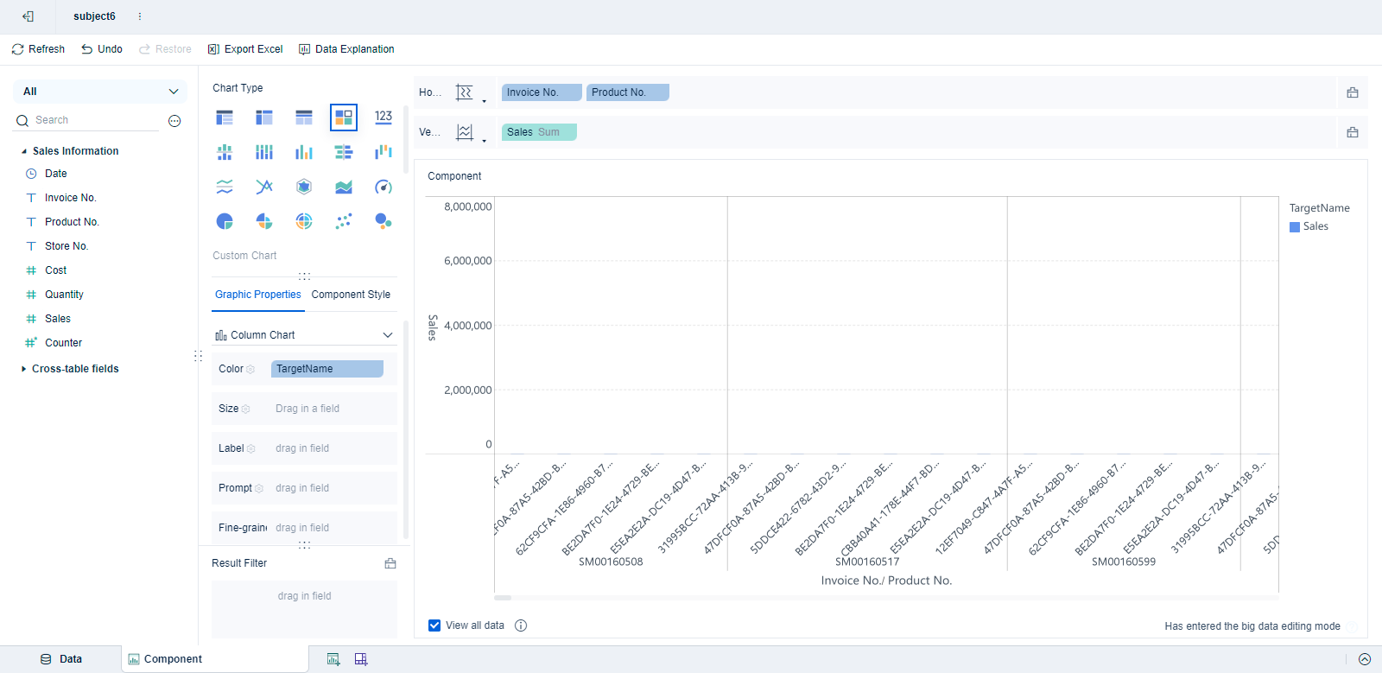Open the more options menu beside subject6
1382x673 pixels.
(x=140, y=16)
